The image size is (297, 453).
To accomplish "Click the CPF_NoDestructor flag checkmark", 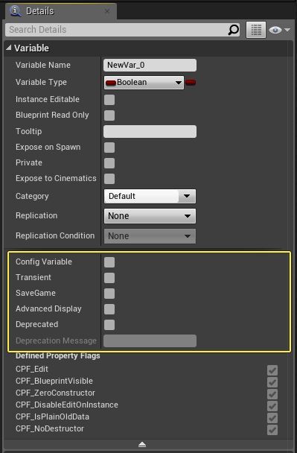I will point(272,430).
